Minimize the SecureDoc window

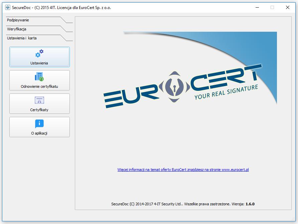tap(257, 7)
